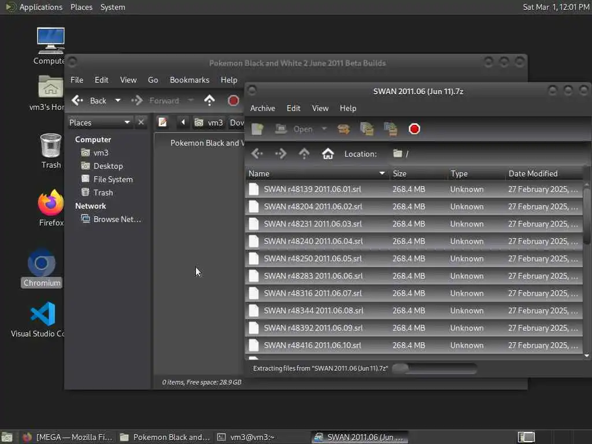The width and height of the screenshot is (592, 444).
Task: Sort by Size column header
Action: [x=418, y=173]
